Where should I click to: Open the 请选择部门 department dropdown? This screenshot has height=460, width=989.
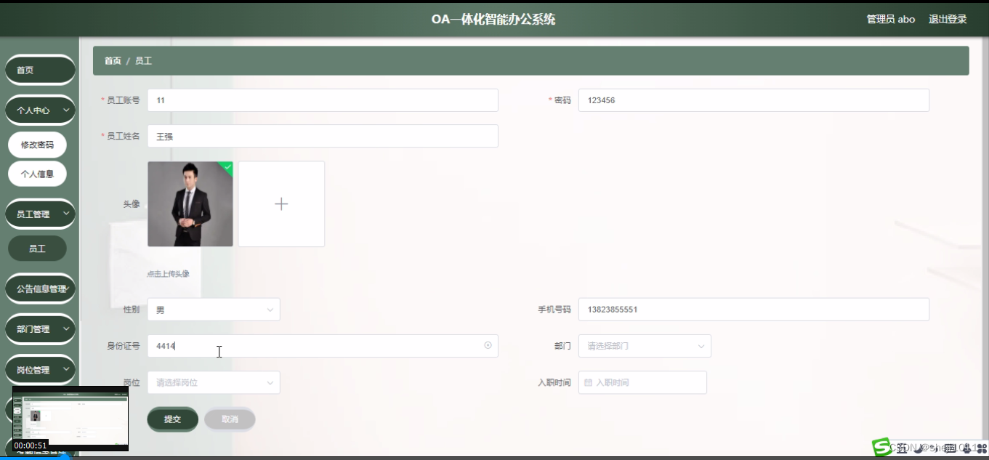pyautogui.click(x=644, y=346)
